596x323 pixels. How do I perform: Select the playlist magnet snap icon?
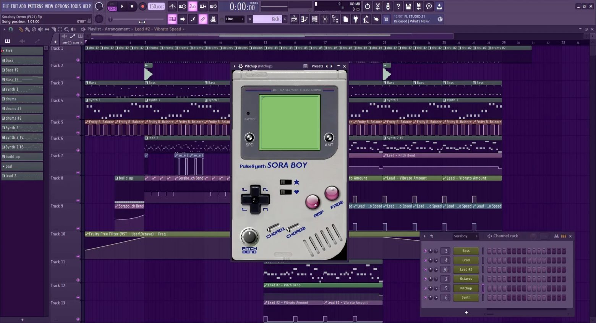pos(11,29)
